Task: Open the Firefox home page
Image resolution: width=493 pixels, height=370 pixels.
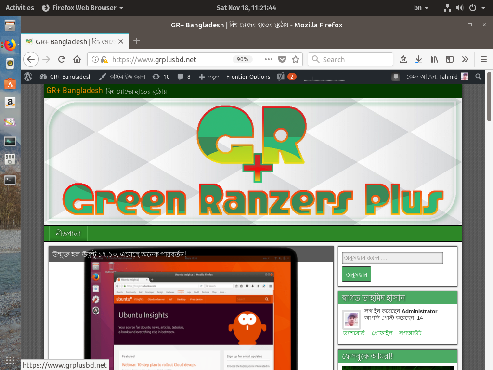Action: [x=77, y=59]
